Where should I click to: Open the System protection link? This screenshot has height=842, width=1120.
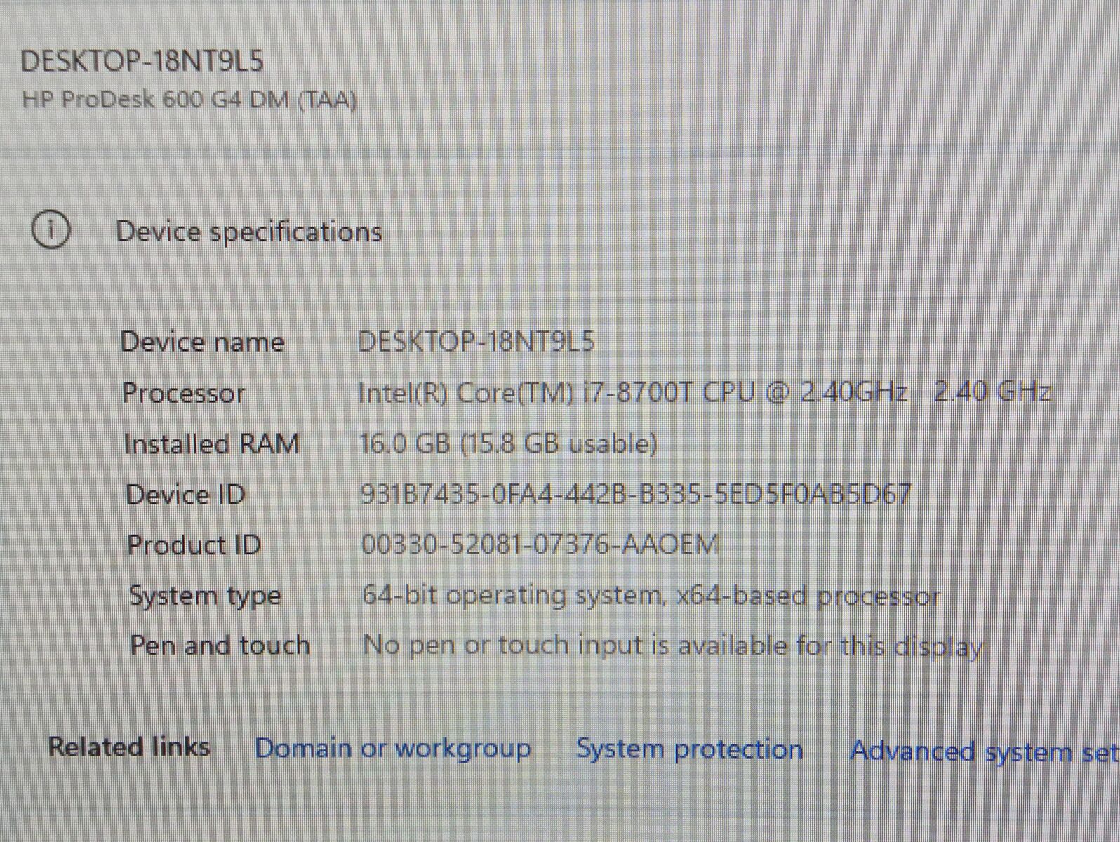click(689, 749)
